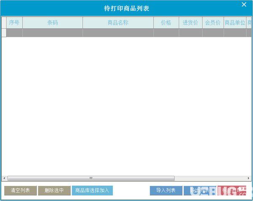The width and height of the screenshot is (253, 201).
Task: Select the 条码 column header
Action: point(53,23)
